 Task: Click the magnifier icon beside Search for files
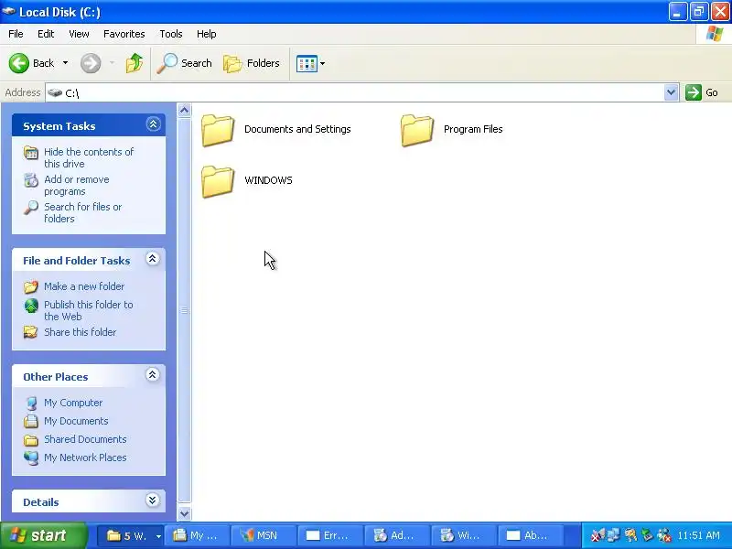[31, 208]
